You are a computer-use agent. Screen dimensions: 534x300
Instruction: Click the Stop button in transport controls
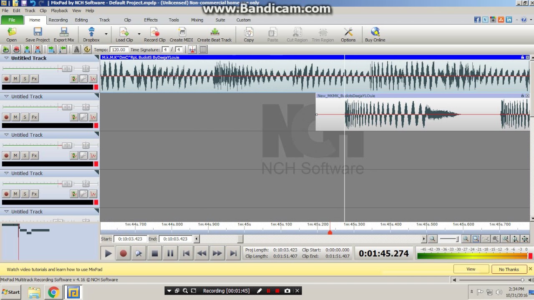point(155,253)
